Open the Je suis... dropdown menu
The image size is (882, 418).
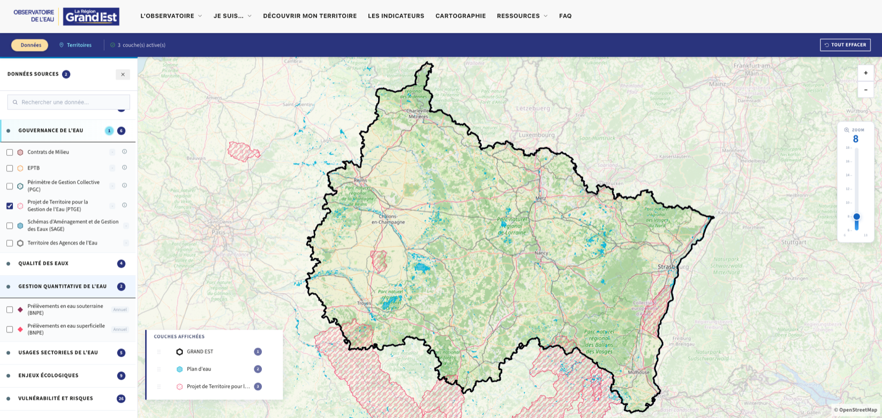[x=232, y=16]
